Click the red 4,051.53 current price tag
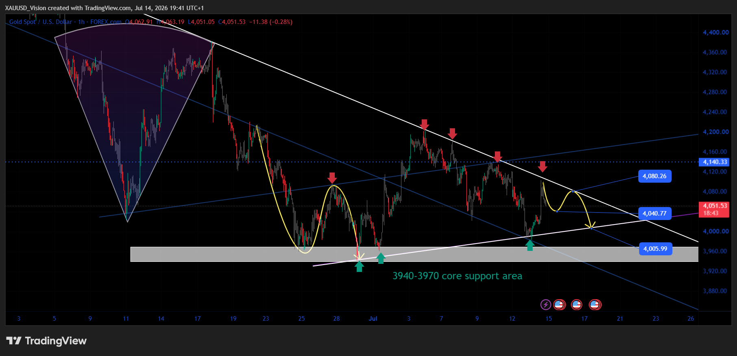The width and height of the screenshot is (737, 356). 714,209
